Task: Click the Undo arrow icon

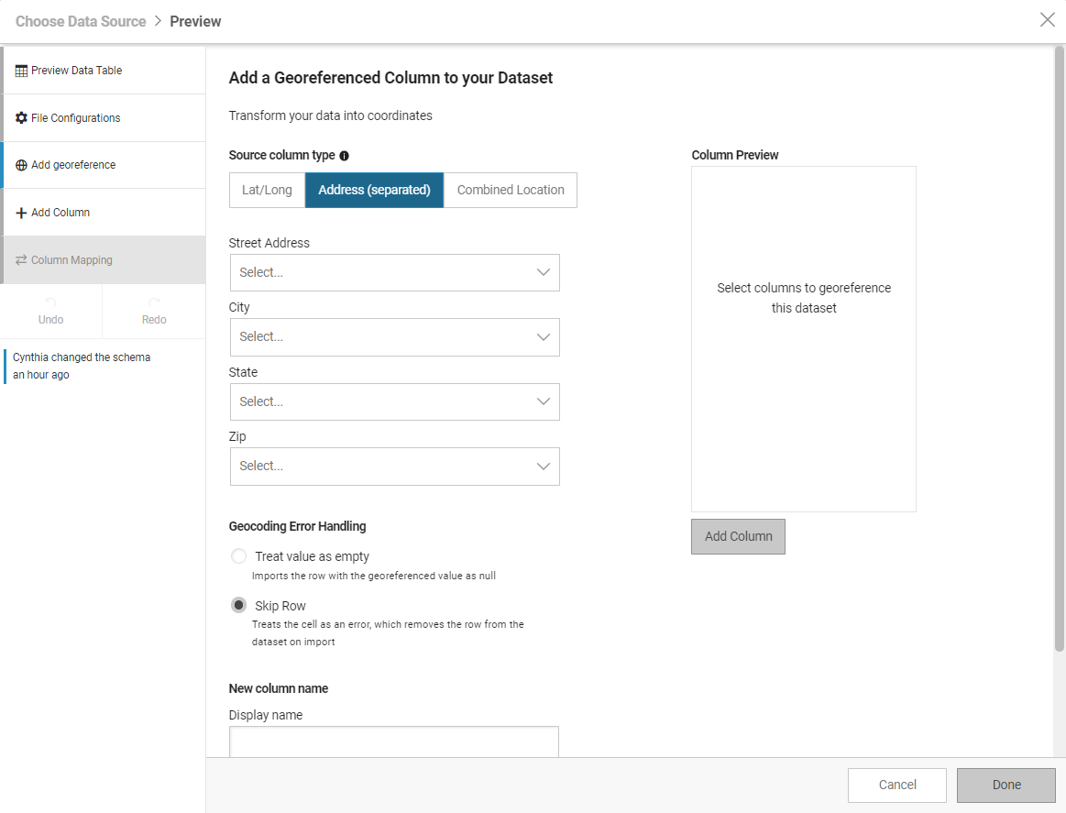Action: [x=50, y=300]
